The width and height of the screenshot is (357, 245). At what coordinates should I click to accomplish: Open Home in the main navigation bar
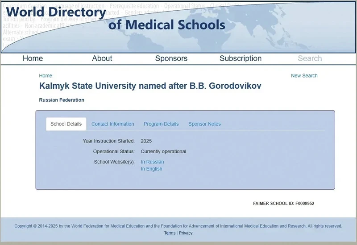pos(33,58)
